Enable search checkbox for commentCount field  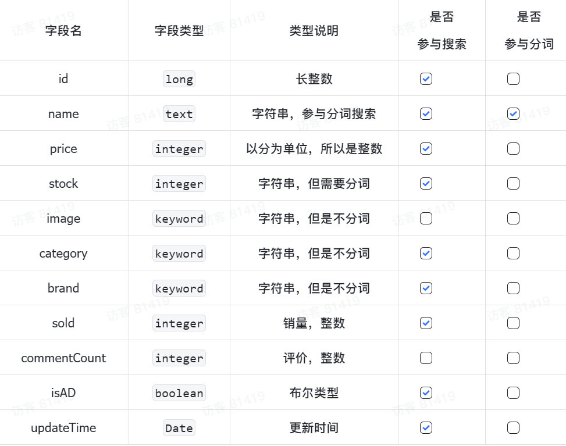[426, 358]
